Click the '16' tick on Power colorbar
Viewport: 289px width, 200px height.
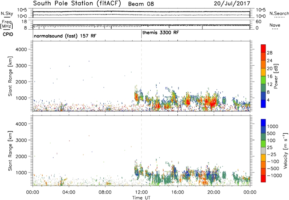tap(269, 77)
